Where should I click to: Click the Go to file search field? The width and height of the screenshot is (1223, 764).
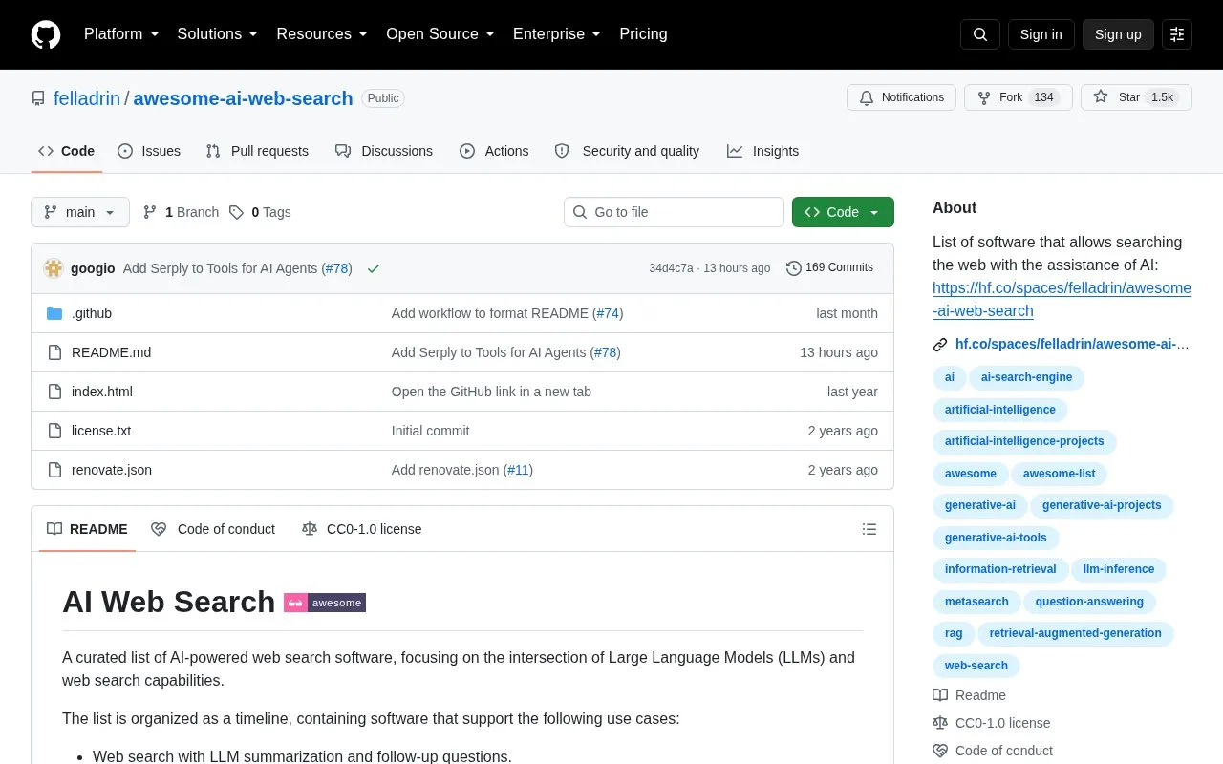674,212
